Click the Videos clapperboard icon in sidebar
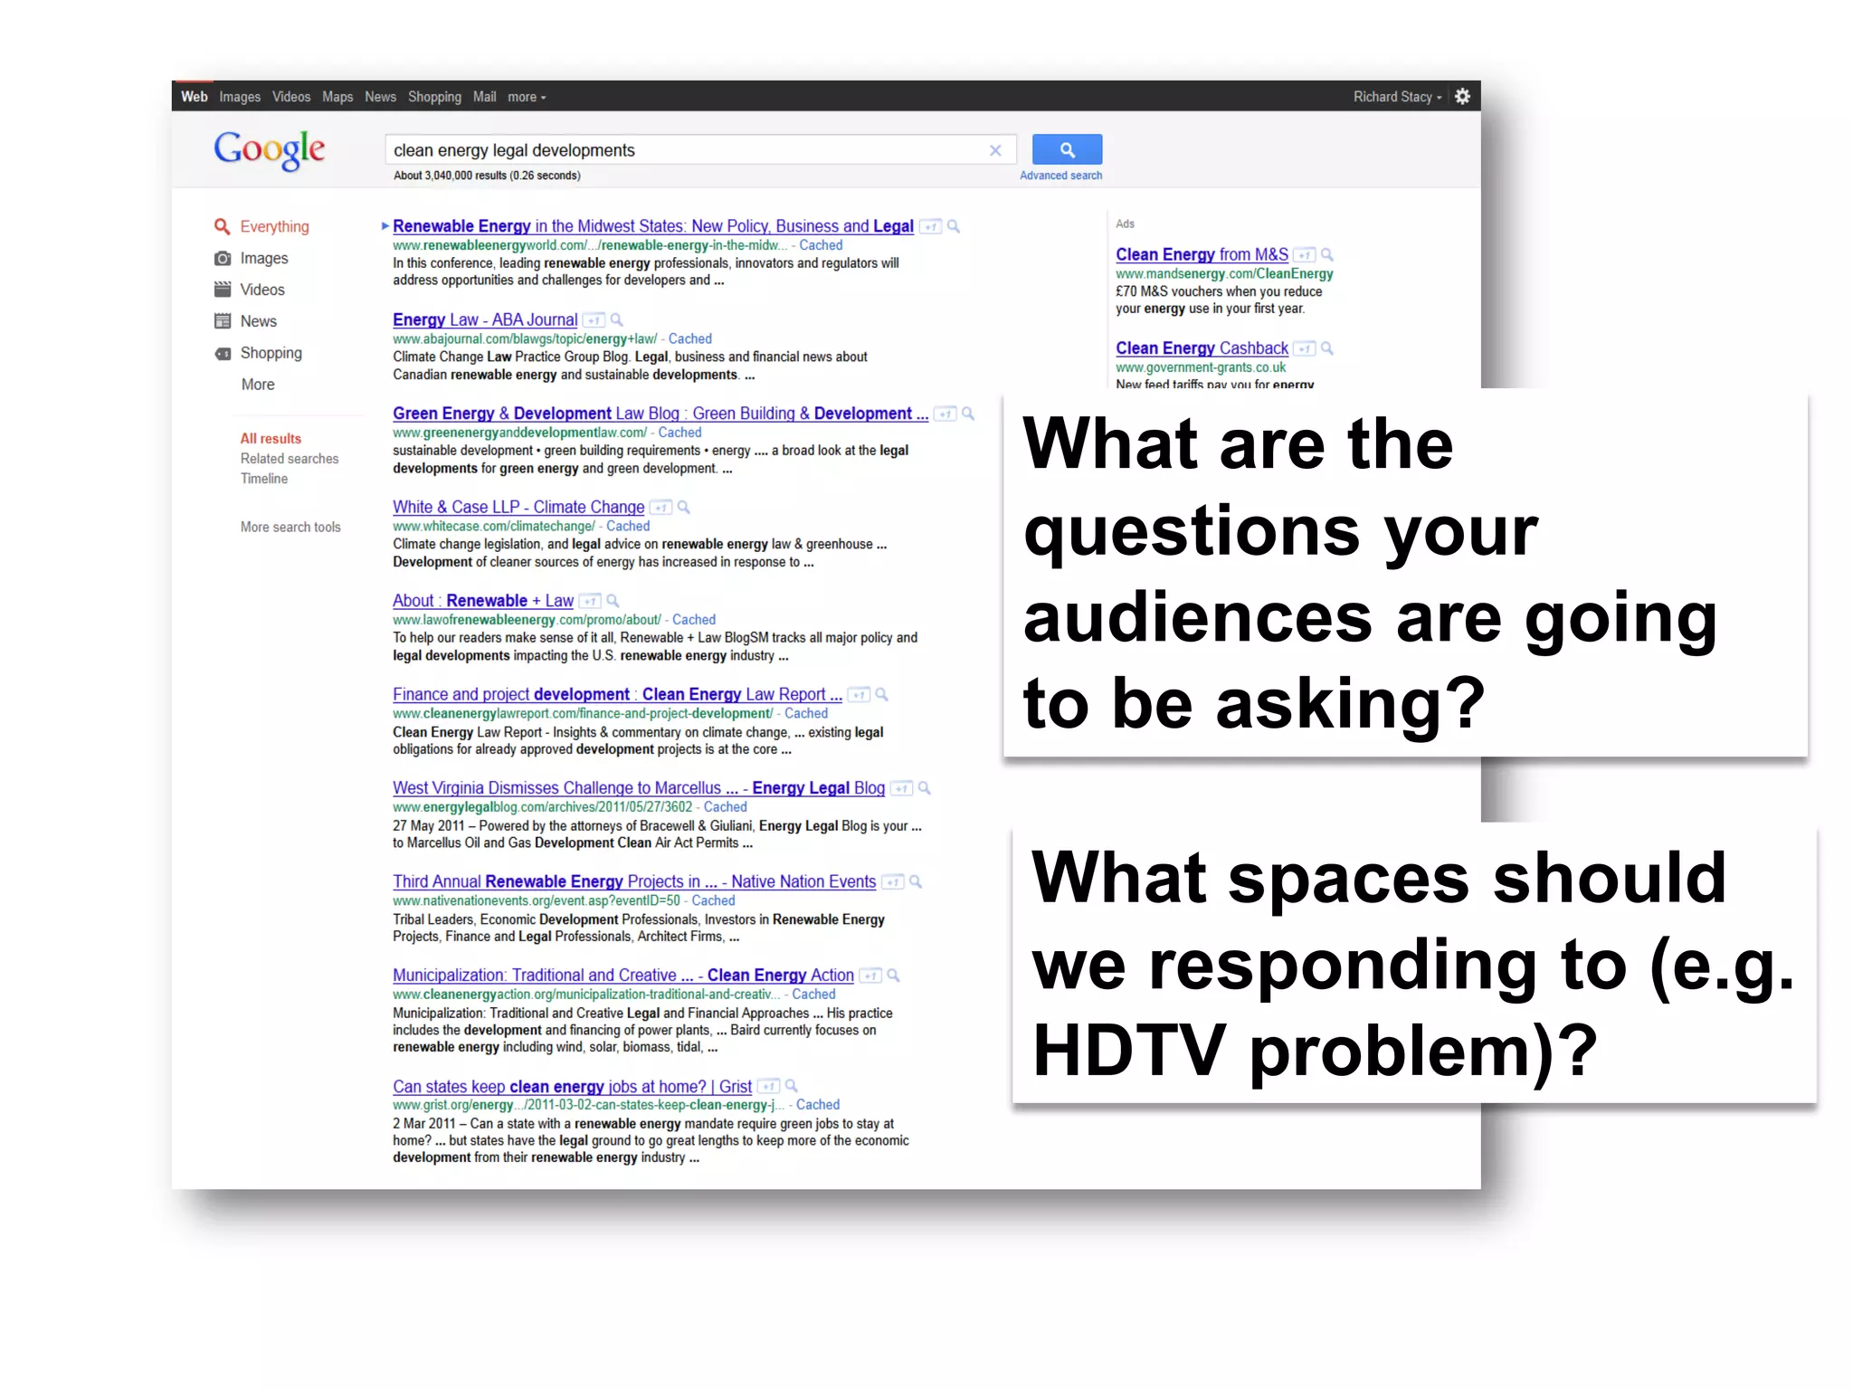Screen dimensions: 1853x1390 222,290
